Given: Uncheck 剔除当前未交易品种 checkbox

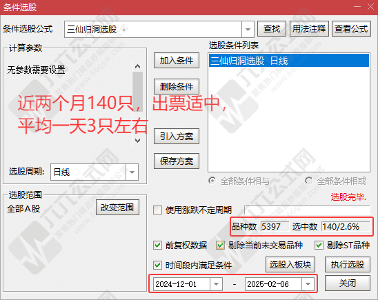Looking at the screenshot, I should pos(220,246).
